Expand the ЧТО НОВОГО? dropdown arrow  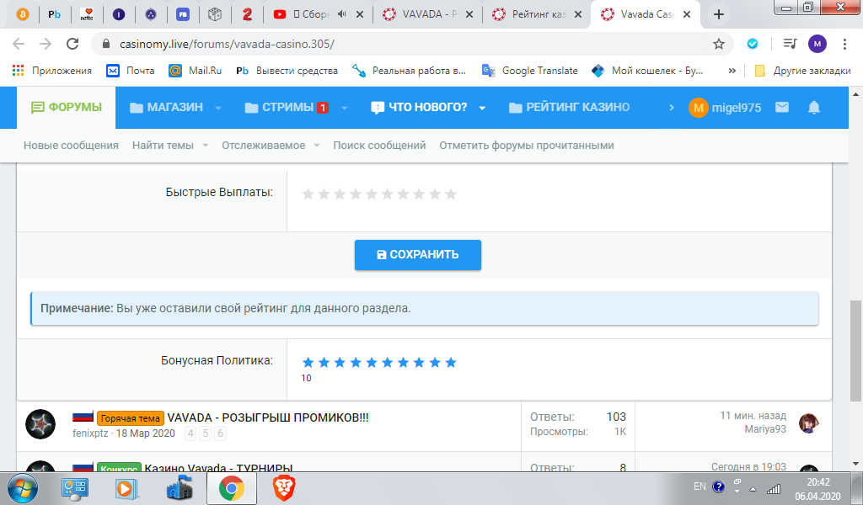click(482, 108)
